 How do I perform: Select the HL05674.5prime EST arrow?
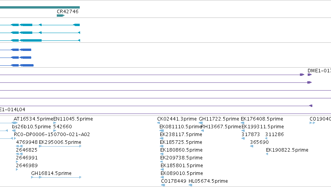[191, 185]
